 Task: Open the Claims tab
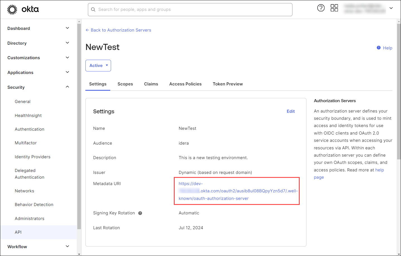[151, 84]
